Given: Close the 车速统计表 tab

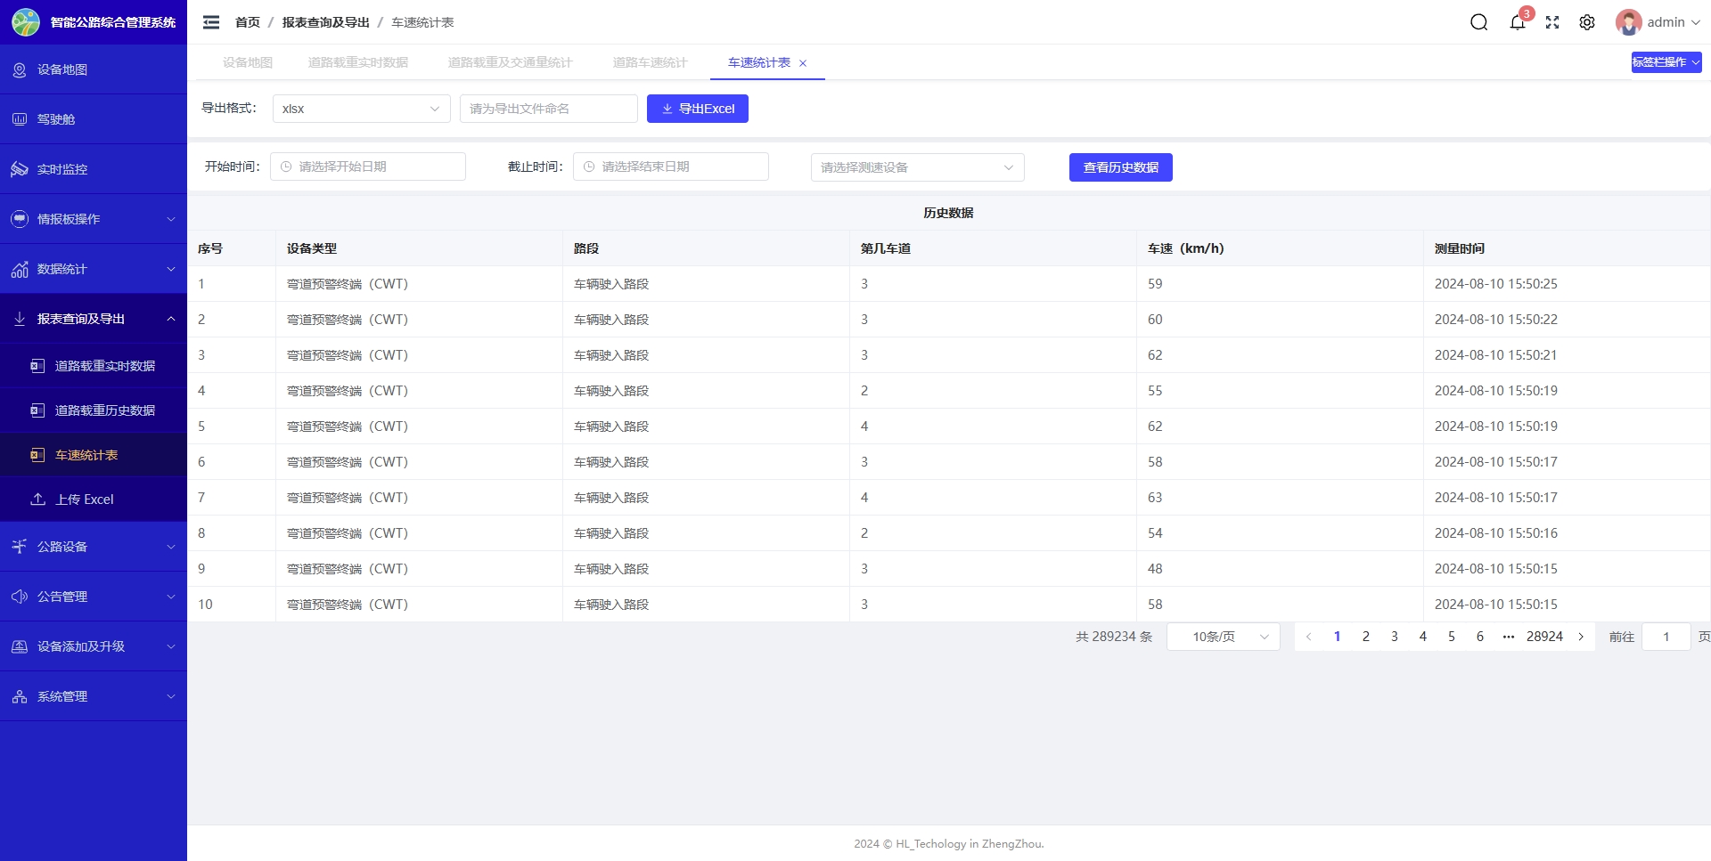Looking at the screenshot, I should [803, 63].
